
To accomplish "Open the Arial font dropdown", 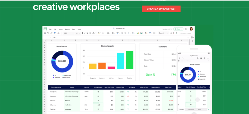I will click(x=69, y=33).
